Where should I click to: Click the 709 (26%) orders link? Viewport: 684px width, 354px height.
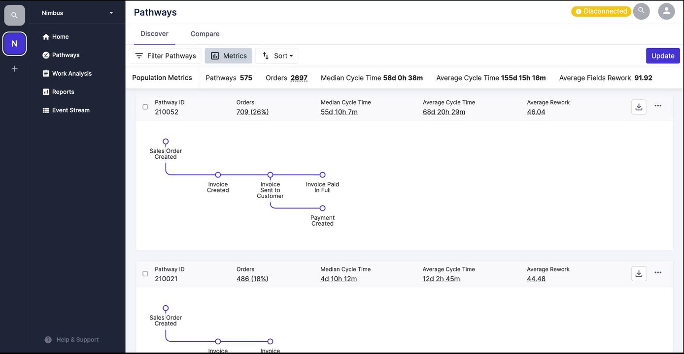[x=252, y=112]
